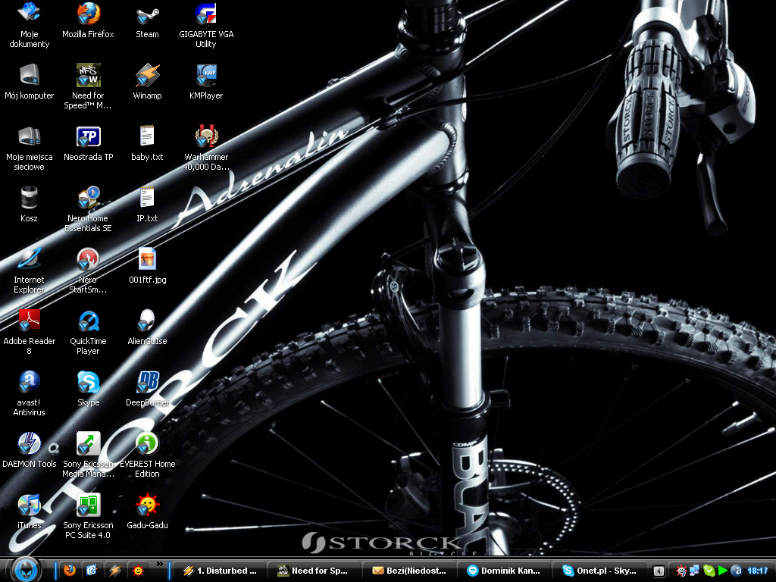This screenshot has width=776, height=582.
Task: Select the Need for Speed desktop shortcut
Action: click(88, 86)
